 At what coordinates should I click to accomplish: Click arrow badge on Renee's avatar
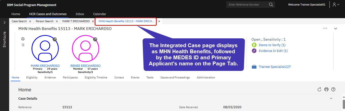(x=95, y=39)
